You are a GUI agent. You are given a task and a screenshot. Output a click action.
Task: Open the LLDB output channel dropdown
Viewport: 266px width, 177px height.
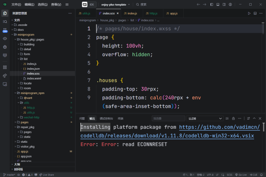[x=204, y=118]
